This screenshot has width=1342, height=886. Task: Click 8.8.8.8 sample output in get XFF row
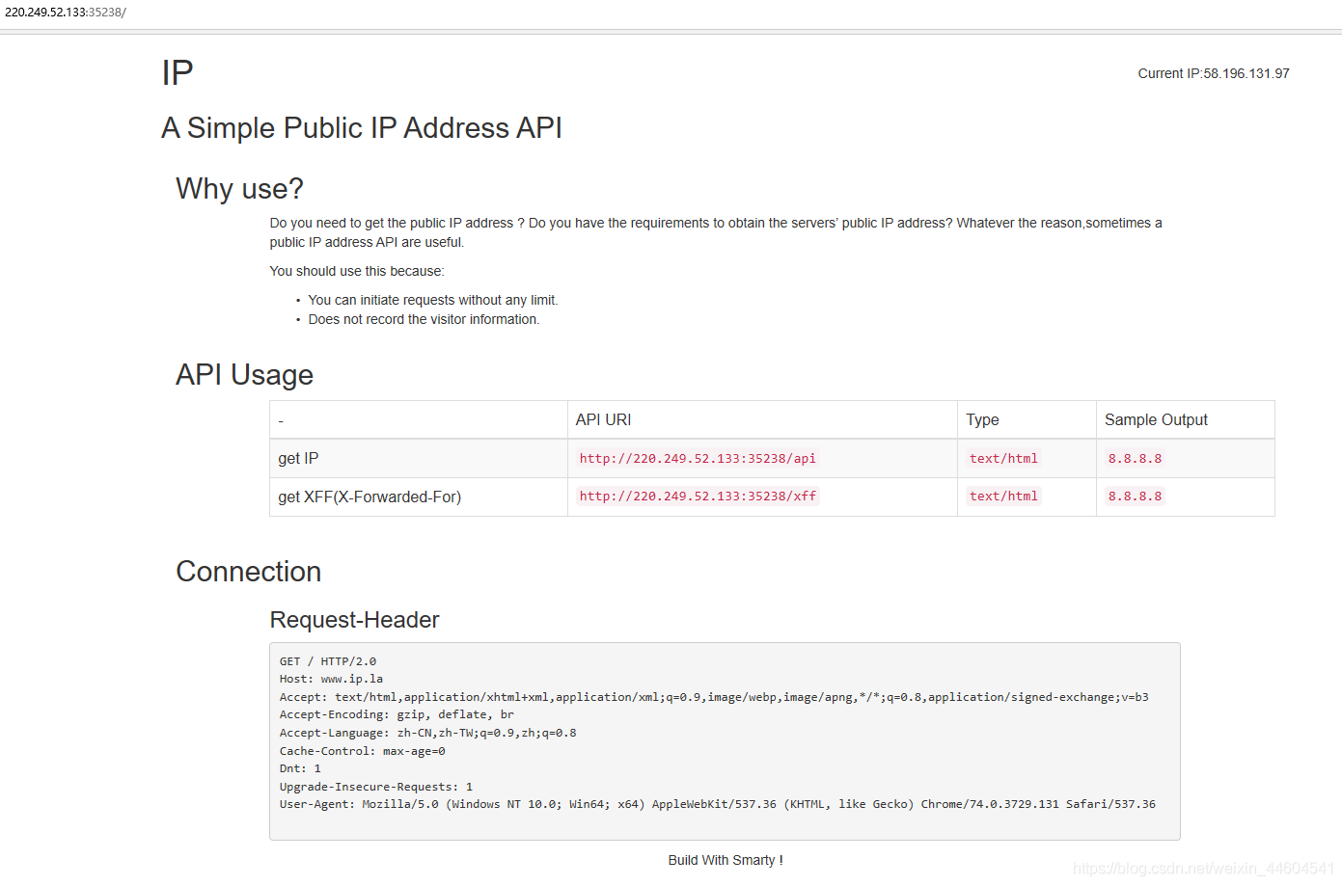tap(1135, 496)
